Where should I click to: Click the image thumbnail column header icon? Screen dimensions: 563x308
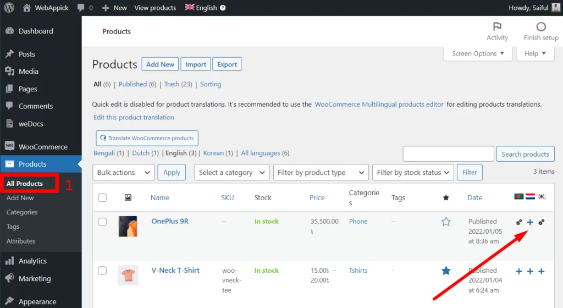tap(128, 197)
